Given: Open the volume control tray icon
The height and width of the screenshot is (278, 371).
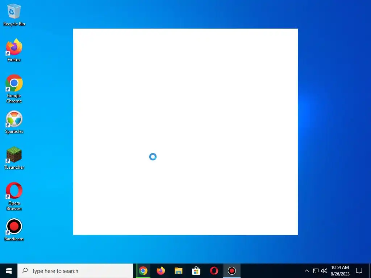Looking at the screenshot, I should [324, 271].
